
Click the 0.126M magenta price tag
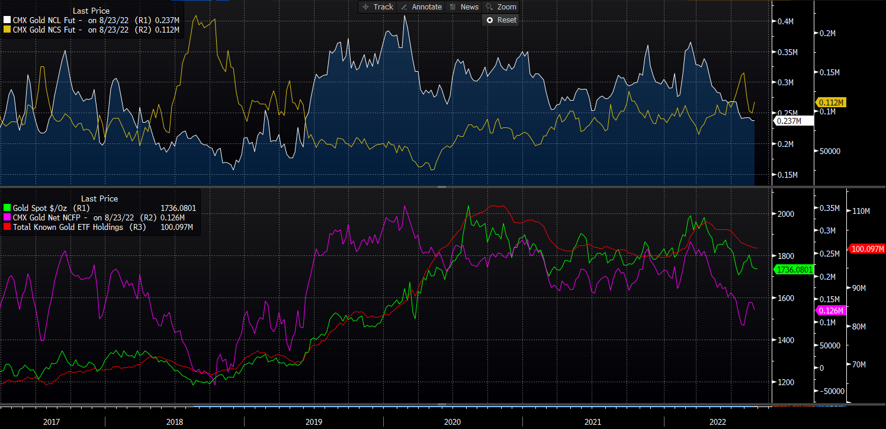coord(831,310)
